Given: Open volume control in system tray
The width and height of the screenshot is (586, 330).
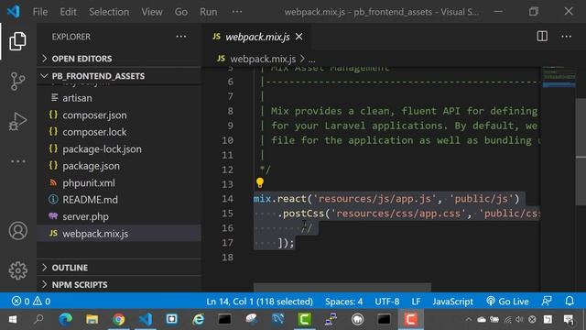Looking at the screenshot, I should (x=520, y=320).
